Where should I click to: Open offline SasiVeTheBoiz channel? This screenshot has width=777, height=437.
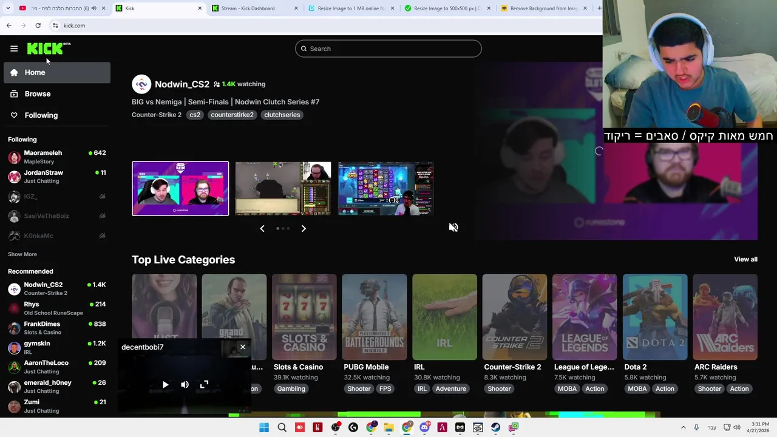56,216
